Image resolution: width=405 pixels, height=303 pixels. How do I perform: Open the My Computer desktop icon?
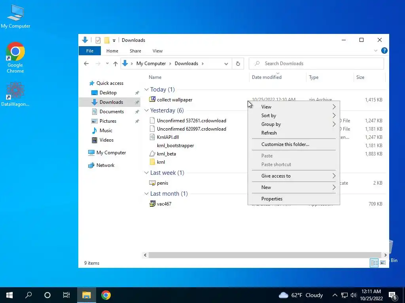[15, 16]
